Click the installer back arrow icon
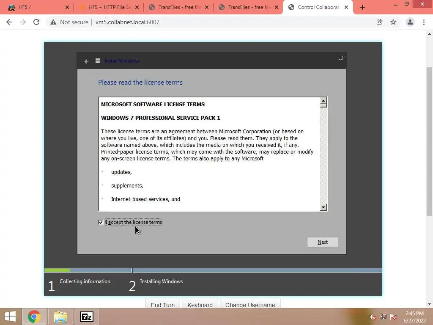The width and height of the screenshot is (433, 325). 86,61
